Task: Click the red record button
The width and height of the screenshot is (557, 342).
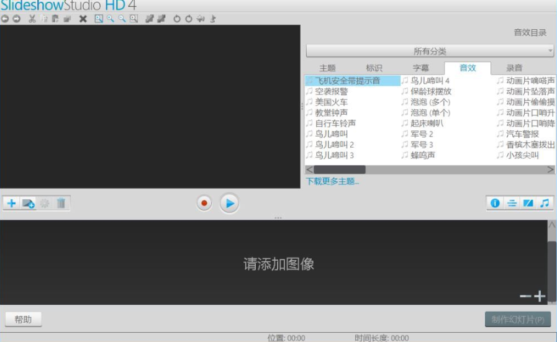Action: click(x=204, y=203)
